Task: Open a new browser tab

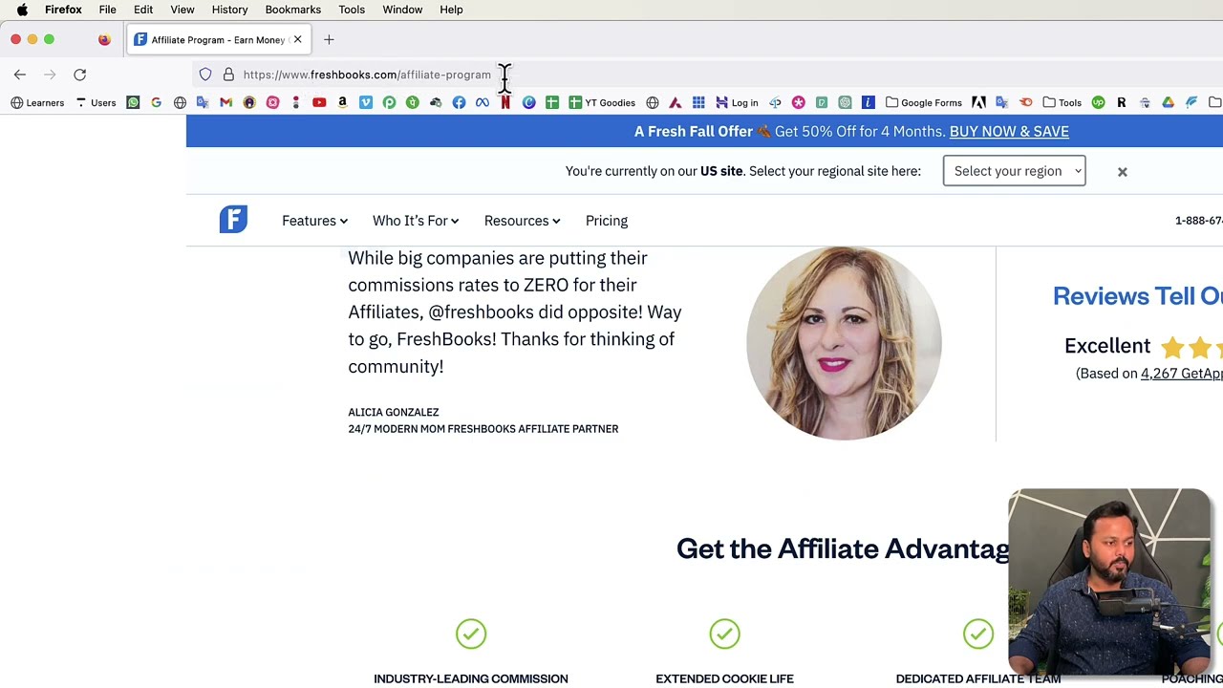Action: [x=329, y=39]
